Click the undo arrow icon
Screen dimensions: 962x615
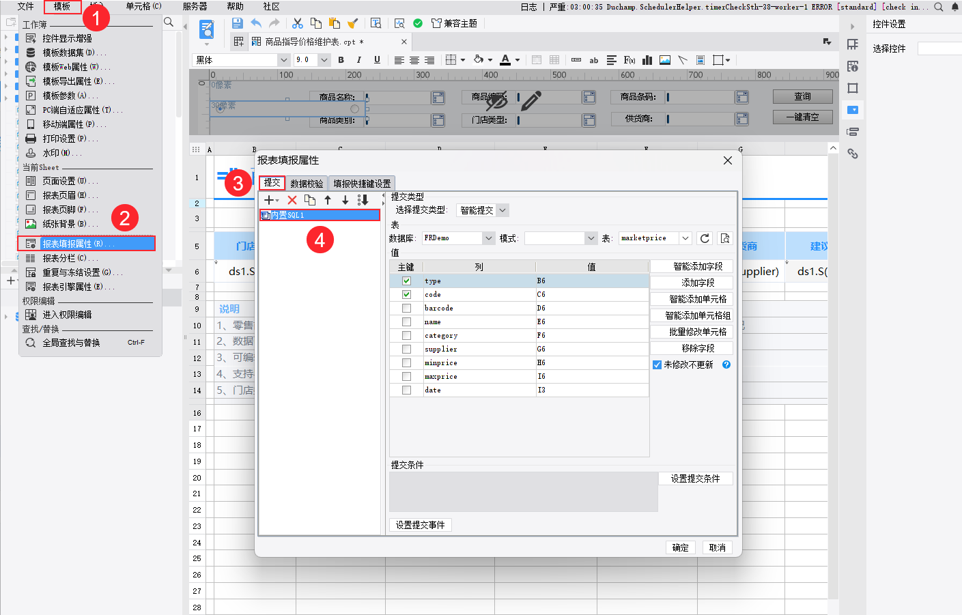(256, 23)
